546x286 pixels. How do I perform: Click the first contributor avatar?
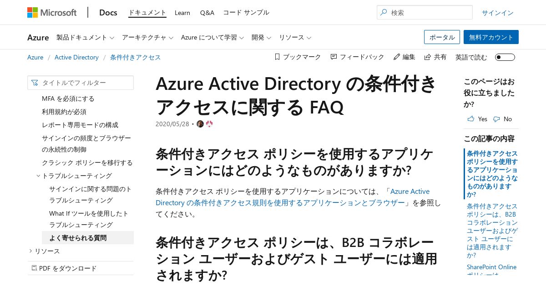(x=200, y=124)
